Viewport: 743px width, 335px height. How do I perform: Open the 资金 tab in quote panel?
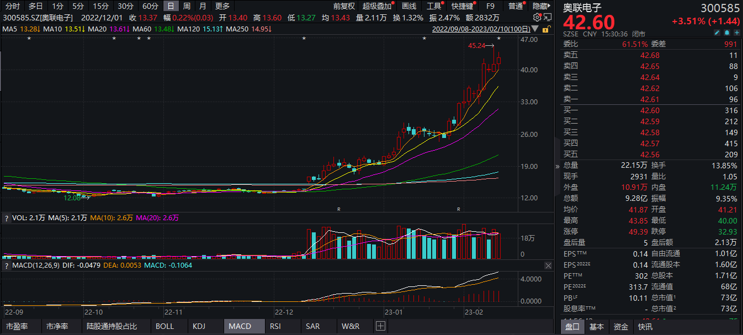click(620, 327)
